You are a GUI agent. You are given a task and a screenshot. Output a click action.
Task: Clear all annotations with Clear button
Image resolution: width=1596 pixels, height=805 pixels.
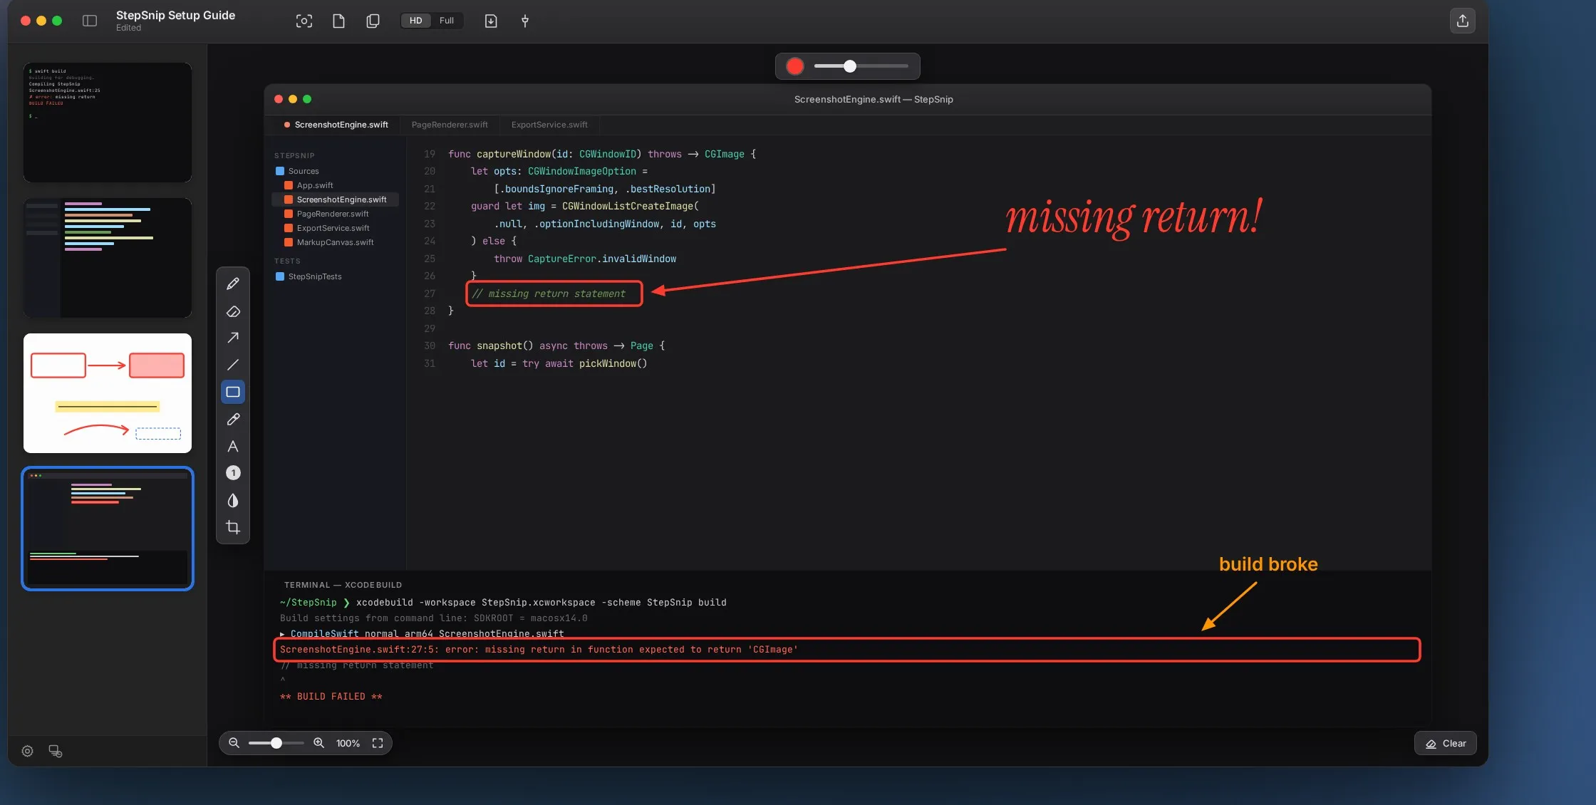click(1446, 743)
